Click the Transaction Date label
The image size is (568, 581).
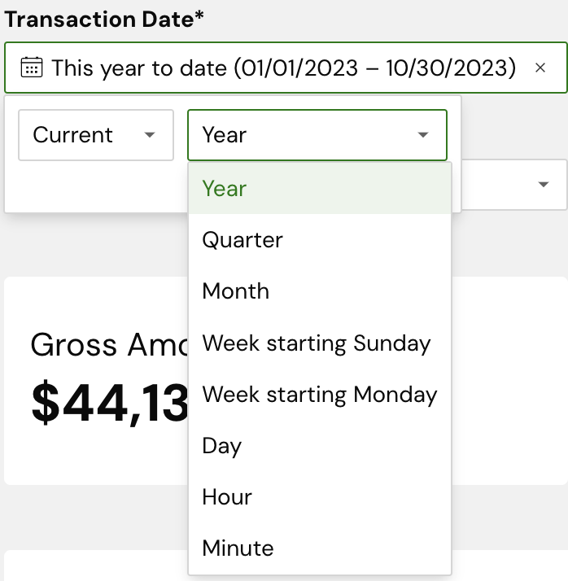coord(104,20)
